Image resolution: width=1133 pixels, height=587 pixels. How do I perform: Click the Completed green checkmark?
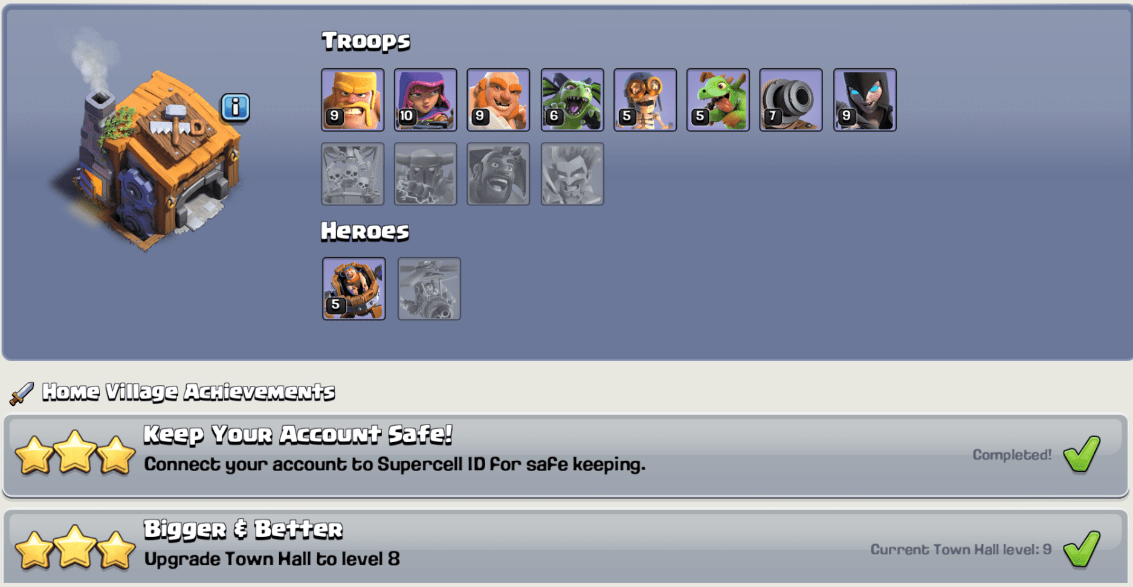click(1082, 454)
